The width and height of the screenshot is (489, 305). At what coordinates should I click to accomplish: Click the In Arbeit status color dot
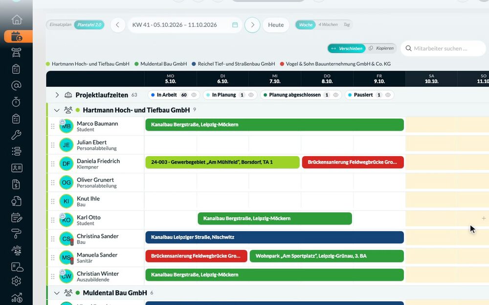tap(153, 95)
